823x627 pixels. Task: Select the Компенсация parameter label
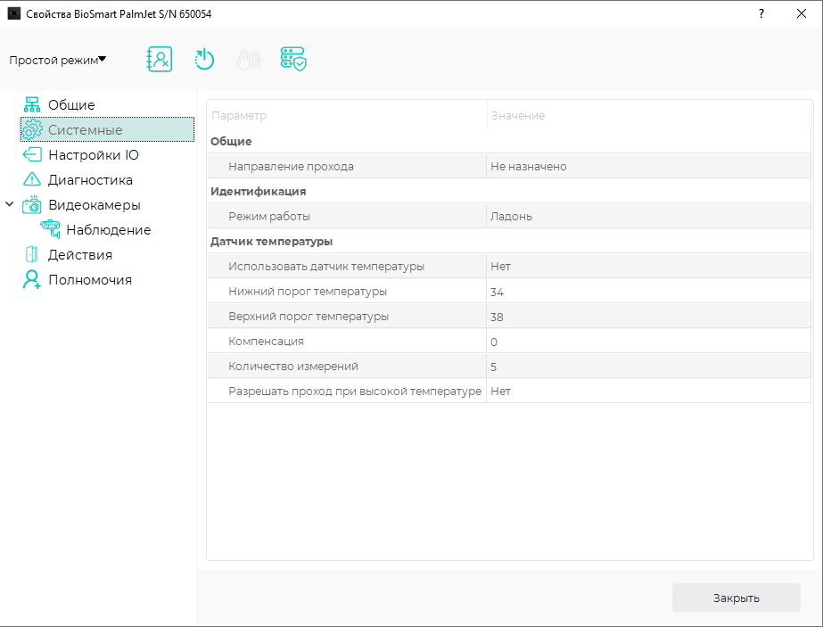pos(266,342)
